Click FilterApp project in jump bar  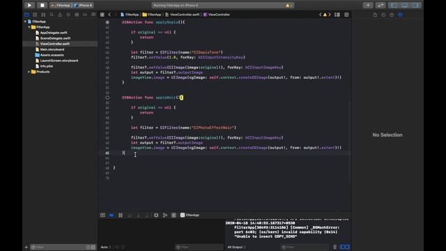pos(130,15)
